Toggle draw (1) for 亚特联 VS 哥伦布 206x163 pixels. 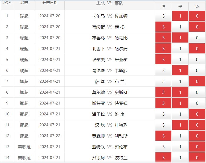[180, 147]
